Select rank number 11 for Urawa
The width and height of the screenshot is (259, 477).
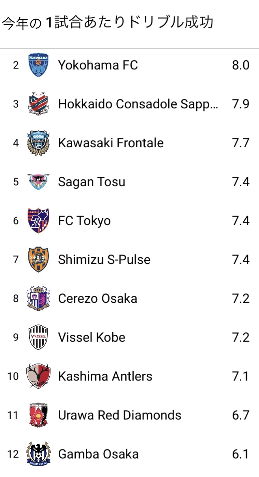coord(13,415)
